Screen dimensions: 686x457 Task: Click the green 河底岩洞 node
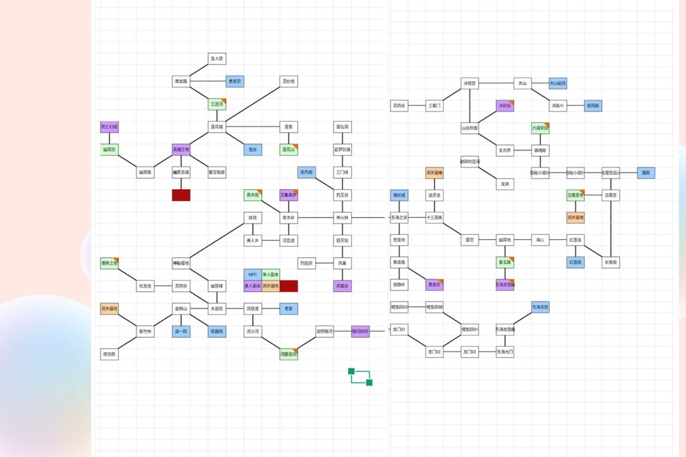coord(288,354)
